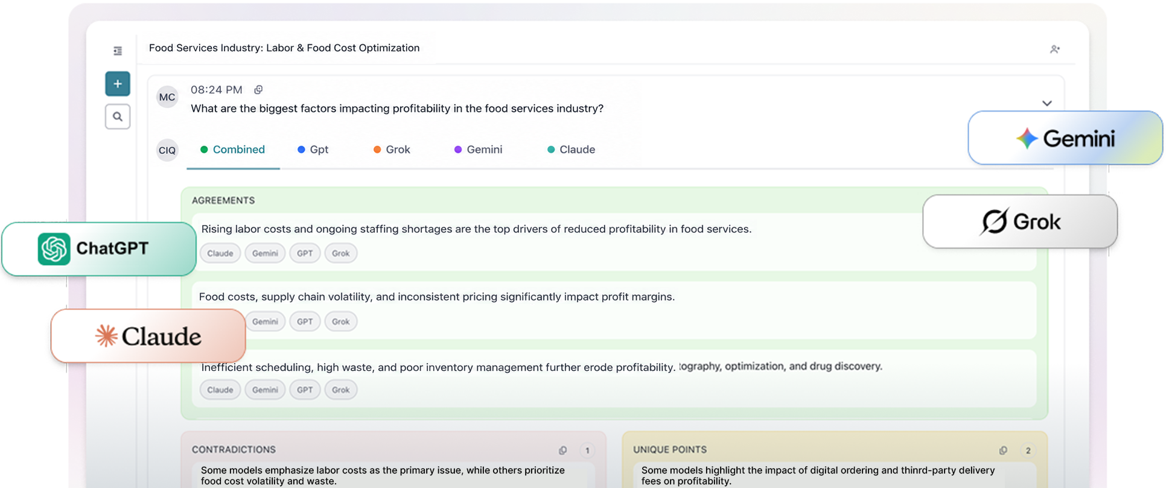Open the Claude tab

(x=571, y=150)
